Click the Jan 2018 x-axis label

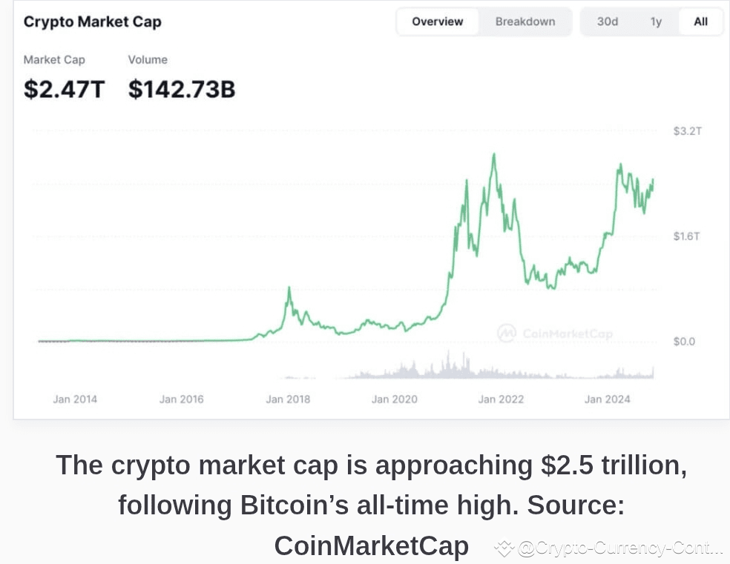pos(288,399)
